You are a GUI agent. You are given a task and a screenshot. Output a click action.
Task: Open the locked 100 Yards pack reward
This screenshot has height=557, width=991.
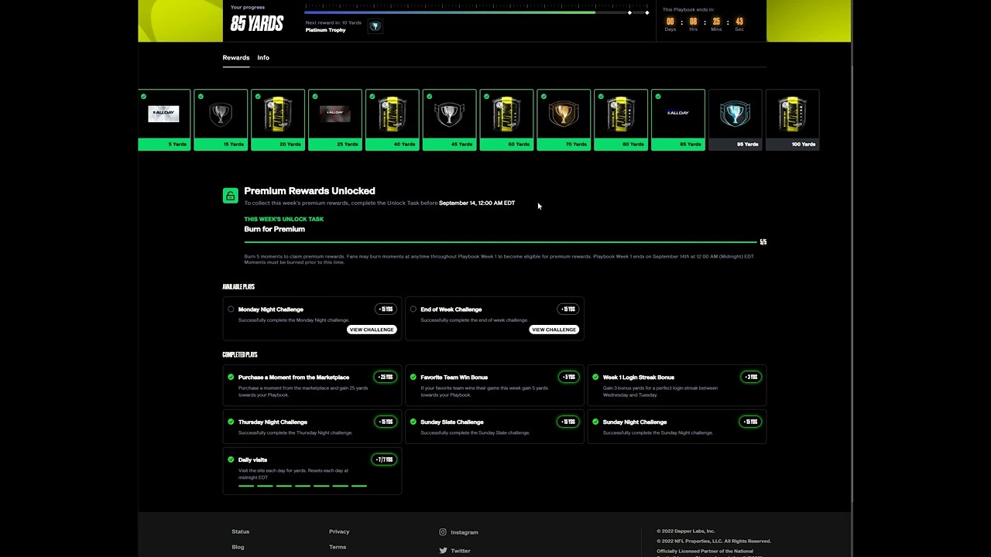793,114
